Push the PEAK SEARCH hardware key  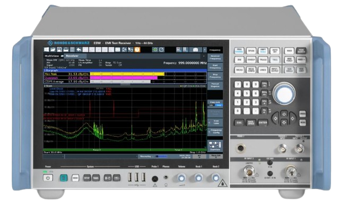[x=301, y=51]
